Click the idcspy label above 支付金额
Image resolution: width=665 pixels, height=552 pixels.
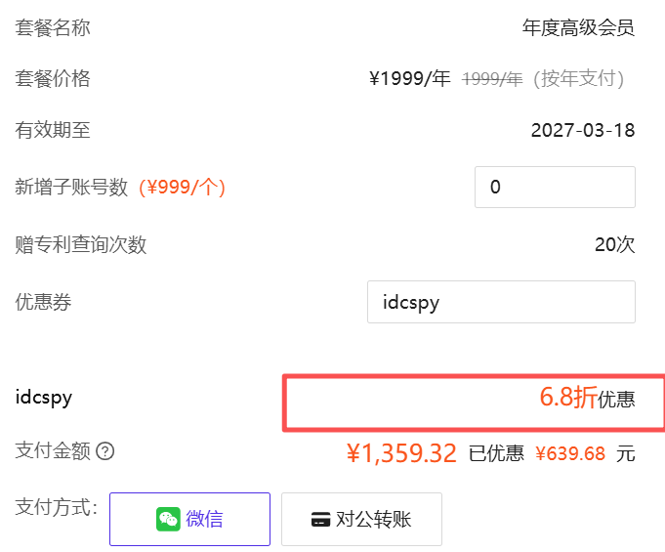pos(44,398)
